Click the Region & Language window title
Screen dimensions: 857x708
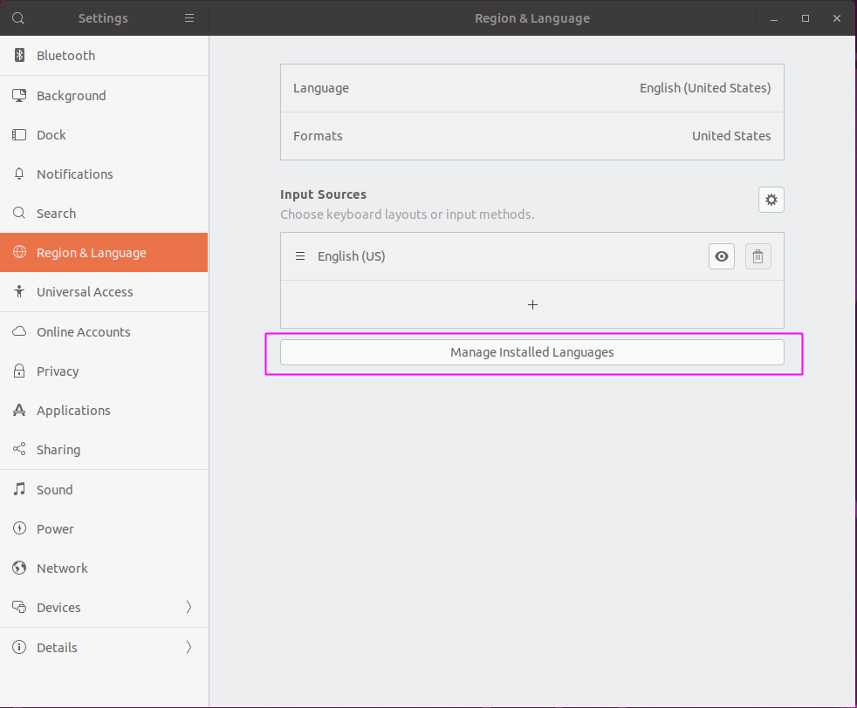tap(532, 18)
